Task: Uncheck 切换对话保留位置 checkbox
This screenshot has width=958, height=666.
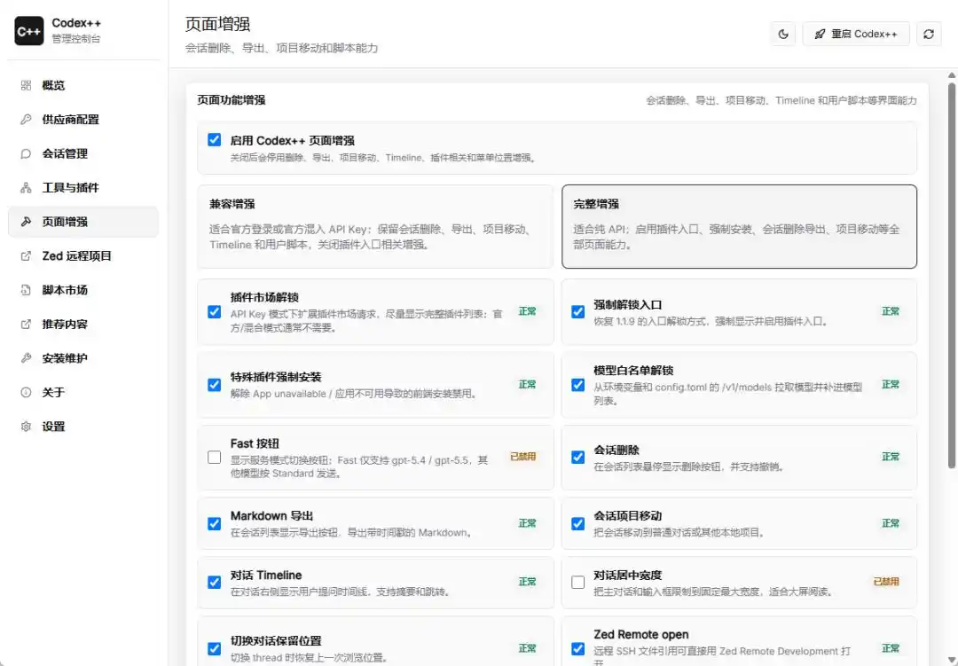Action: point(215,648)
